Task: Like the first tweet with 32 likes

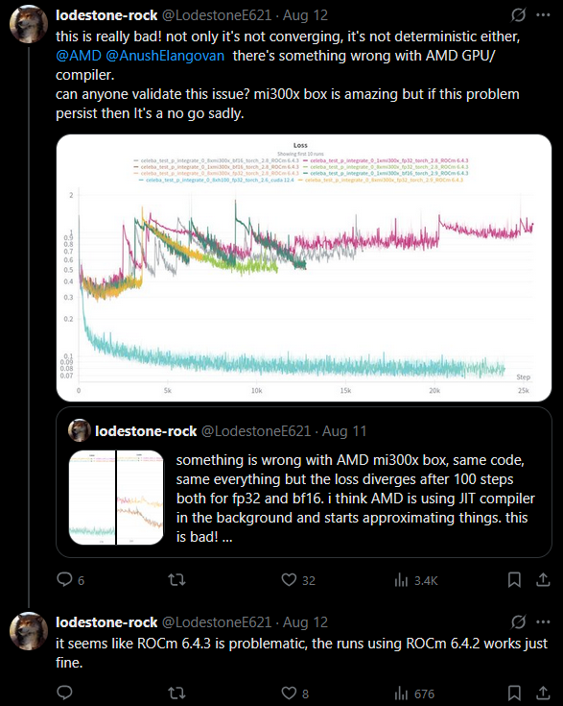Action: (x=289, y=579)
